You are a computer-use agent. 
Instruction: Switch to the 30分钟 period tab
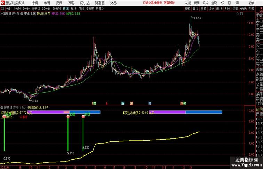(46, 9)
